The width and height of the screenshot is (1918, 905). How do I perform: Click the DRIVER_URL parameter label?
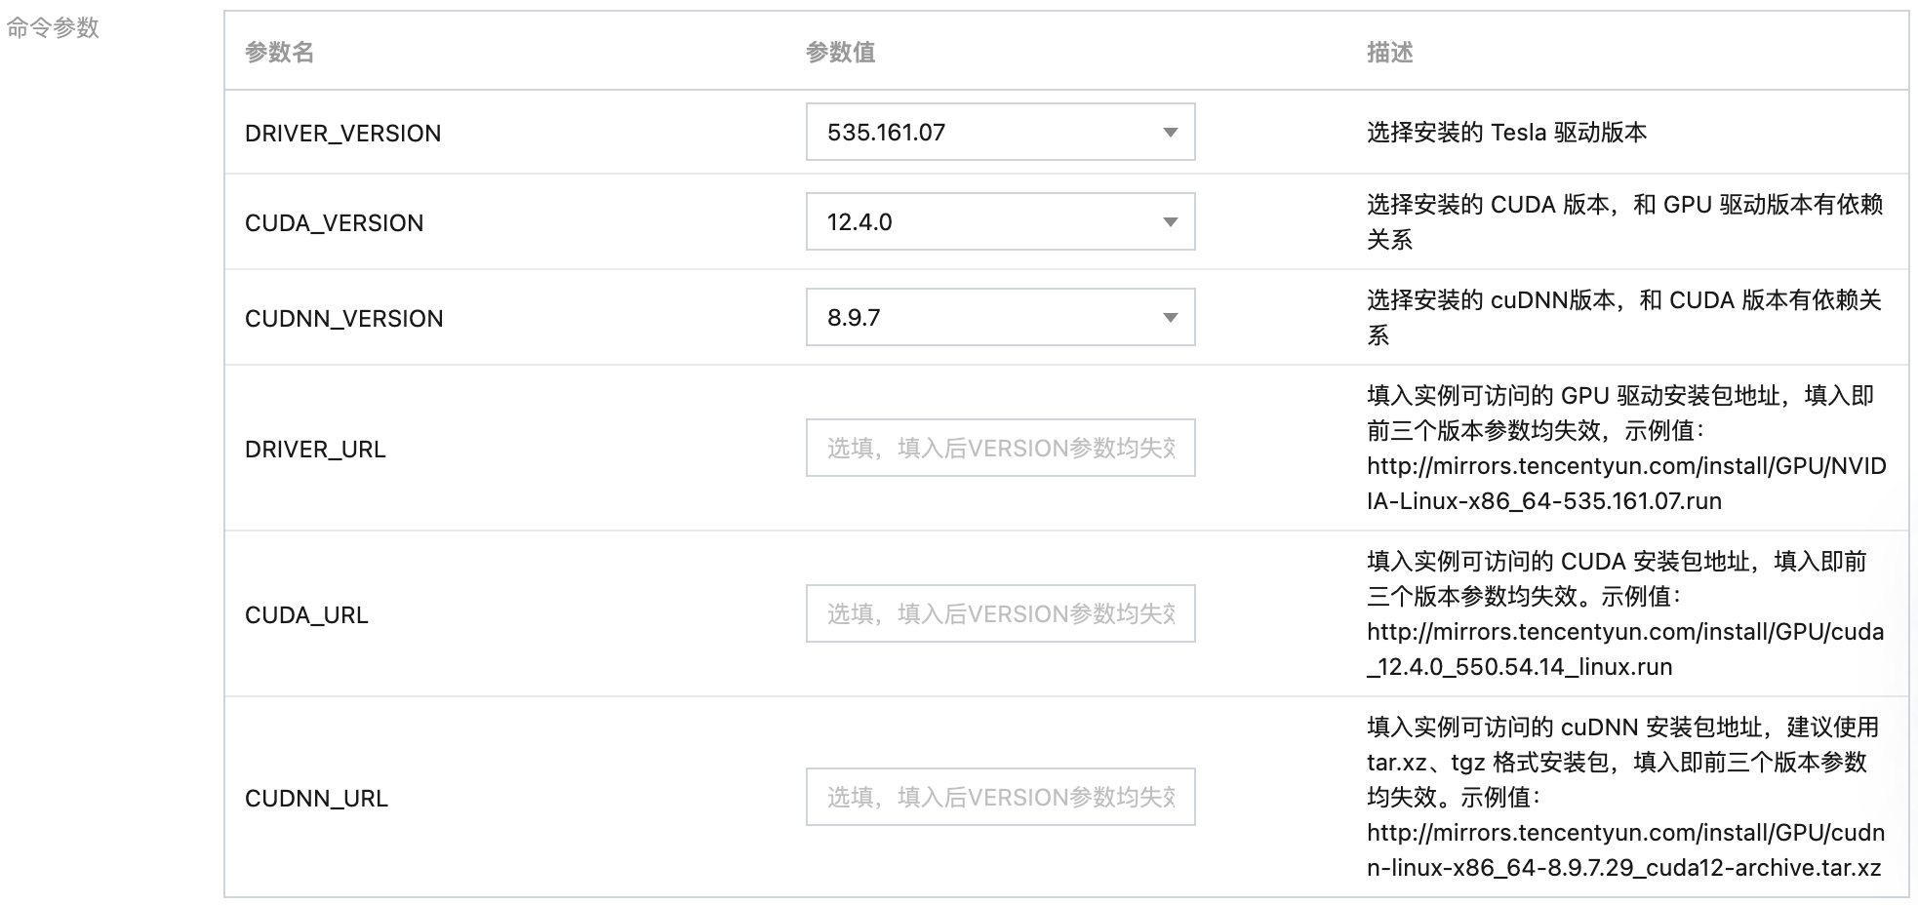315,450
